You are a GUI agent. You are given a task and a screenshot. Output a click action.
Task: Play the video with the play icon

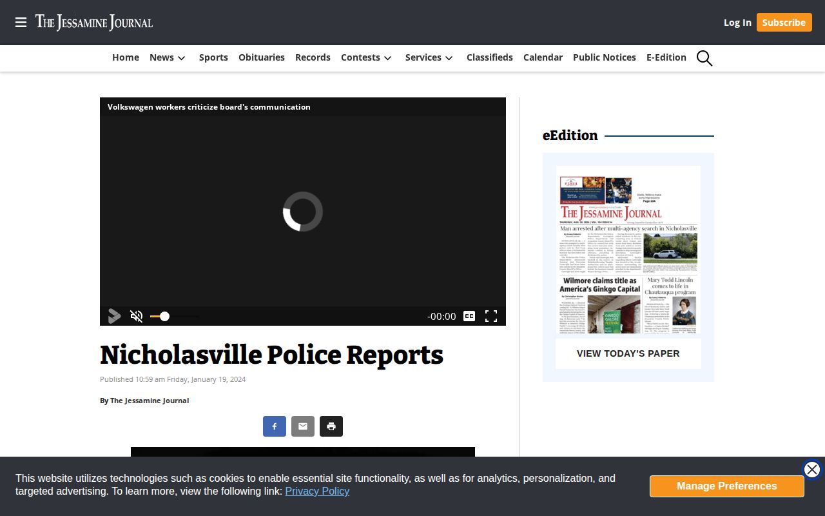[115, 316]
